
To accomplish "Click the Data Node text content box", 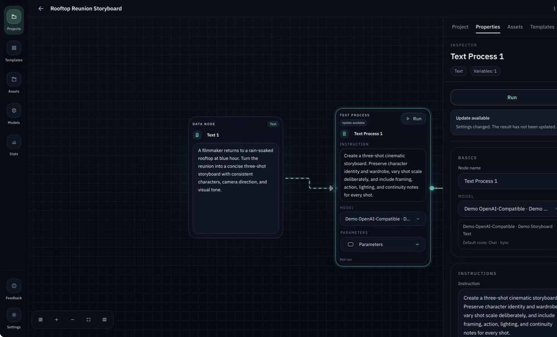I will pyautogui.click(x=236, y=188).
